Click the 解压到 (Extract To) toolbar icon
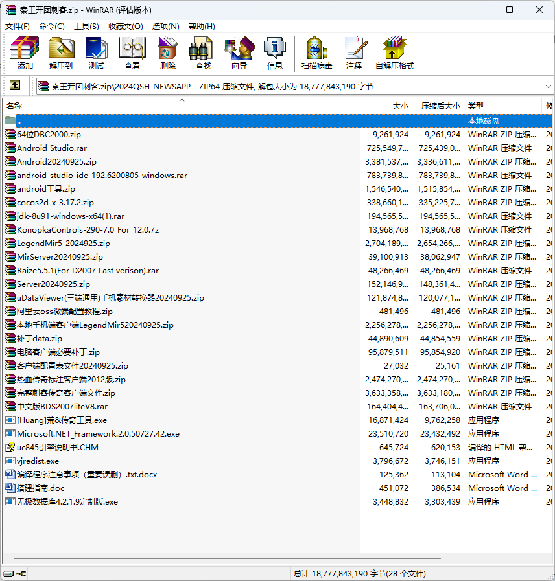Viewport: 555px width, 581px height. coord(61,53)
